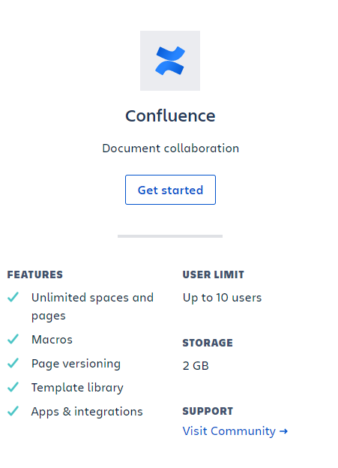Click the checkmark beside Unlimited spaces and pages
The image size is (338, 468).
tap(13, 297)
